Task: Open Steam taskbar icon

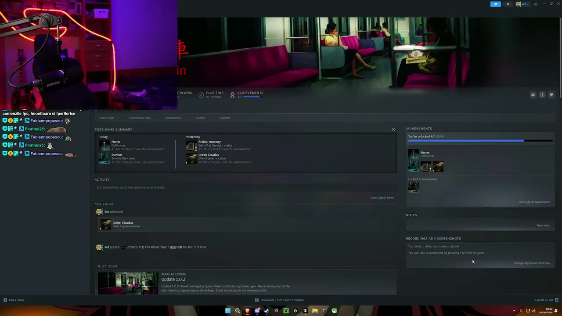Action: pos(267,311)
